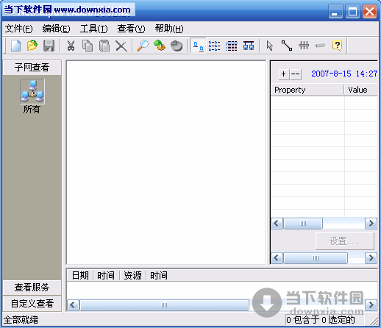Switch to large icons view mode
The width and height of the screenshot is (381, 328).
click(x=198, y=46)
